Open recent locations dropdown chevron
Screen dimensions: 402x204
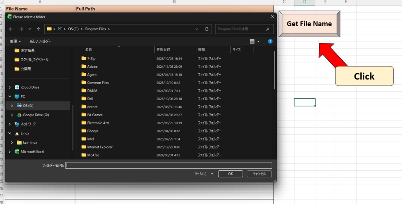[30, 29]
